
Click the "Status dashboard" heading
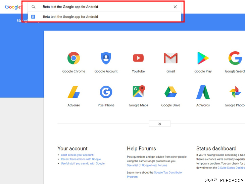[216, 148]
